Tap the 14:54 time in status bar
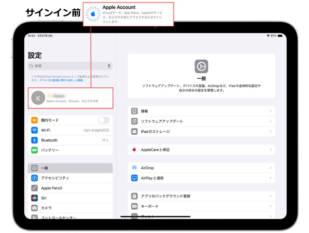The height and width of the screenshot is (233, 309). click(x=31, y=36)
